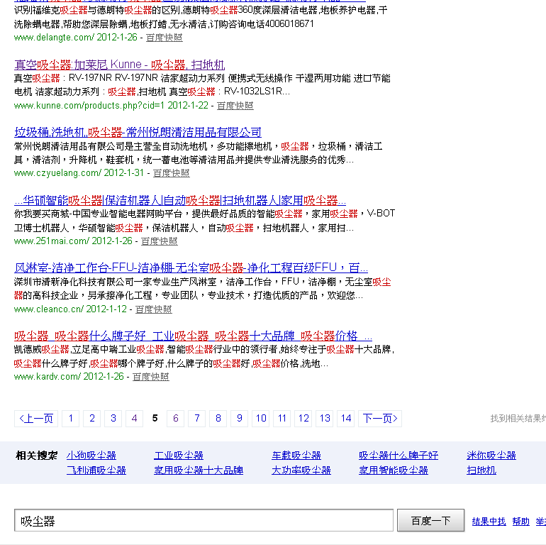Click the 百度一下 search button
Screen dimensions: 546x545
coord(430,521)
